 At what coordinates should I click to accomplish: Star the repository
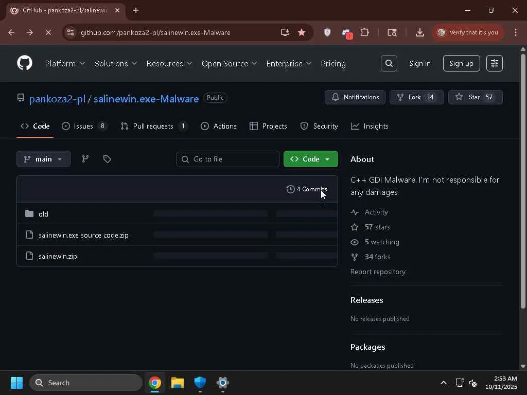(475, 97)
